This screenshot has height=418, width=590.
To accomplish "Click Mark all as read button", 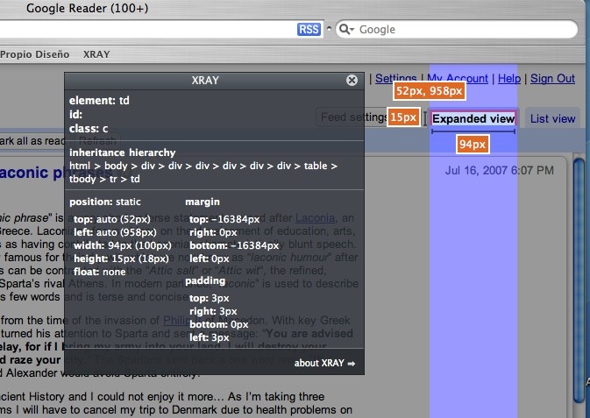I will [x=32, y=141].
